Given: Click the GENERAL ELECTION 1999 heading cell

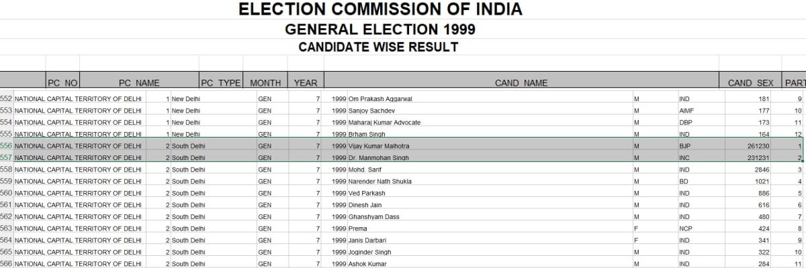Looking at the screenshot, I should click(380, 29).
